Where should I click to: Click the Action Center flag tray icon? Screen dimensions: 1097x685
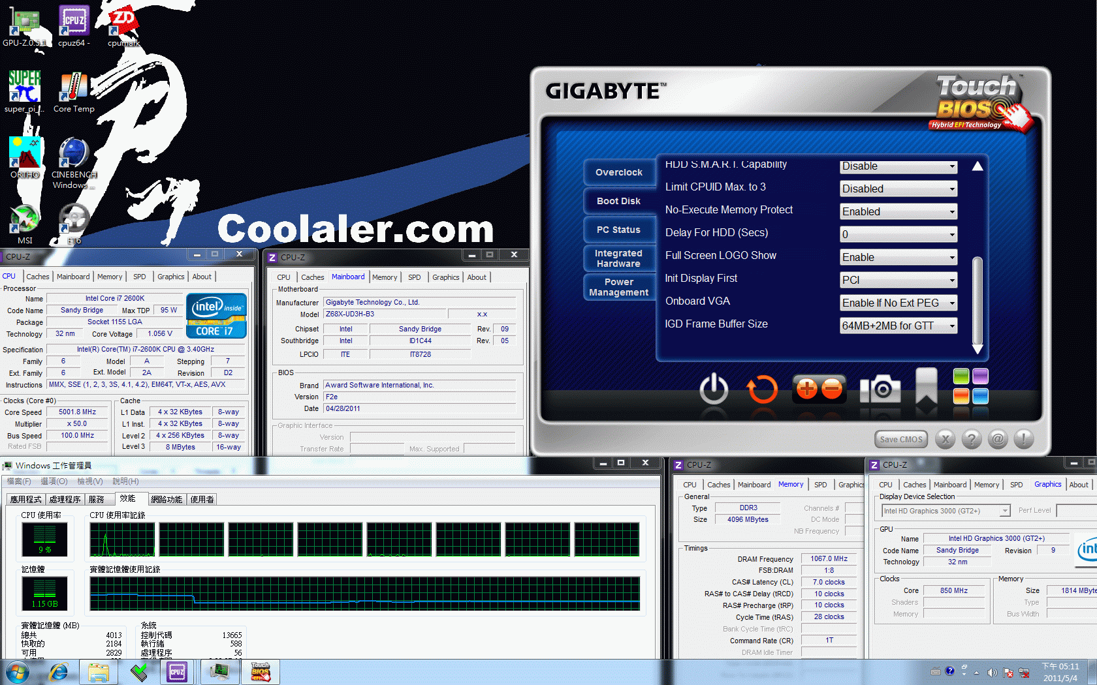1008,673
